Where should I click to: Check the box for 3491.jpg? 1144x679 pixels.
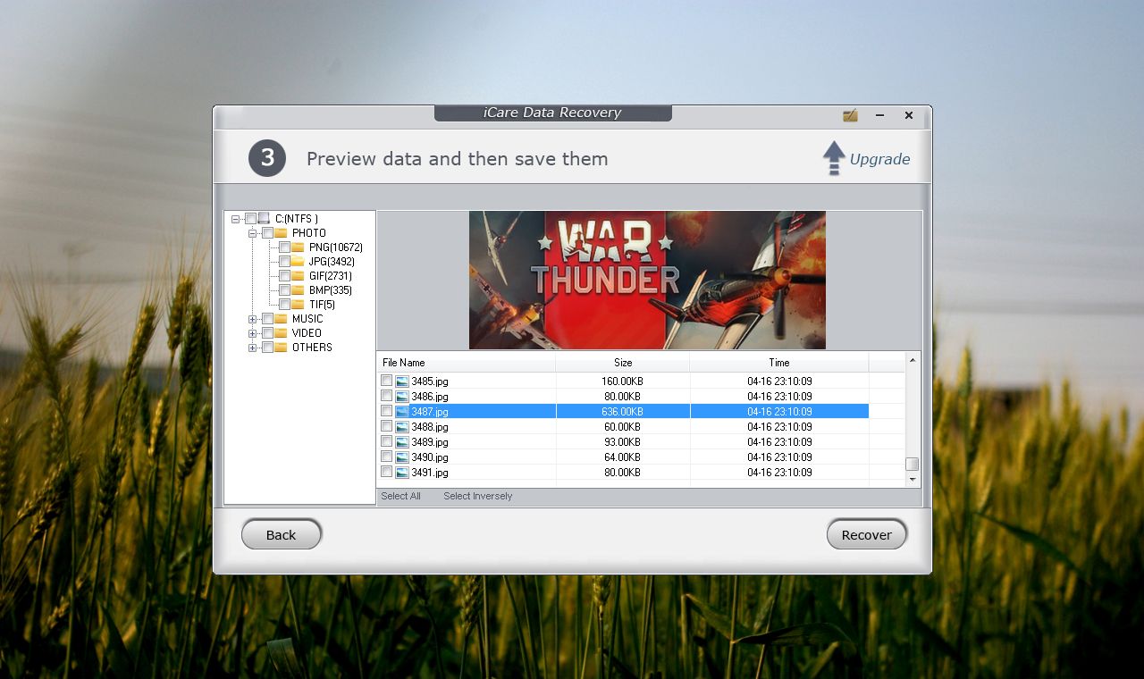click(x=386, y=472)
